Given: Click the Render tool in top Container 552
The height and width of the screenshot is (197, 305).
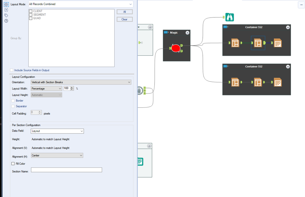Looking at the screenshot, I should click(278, 43).
